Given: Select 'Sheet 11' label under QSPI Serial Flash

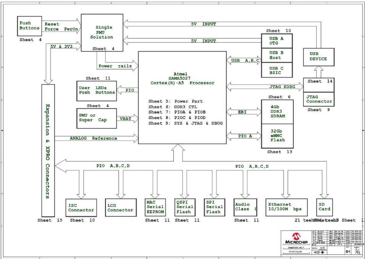Looking at the screenshot, I should coord(186,220).
